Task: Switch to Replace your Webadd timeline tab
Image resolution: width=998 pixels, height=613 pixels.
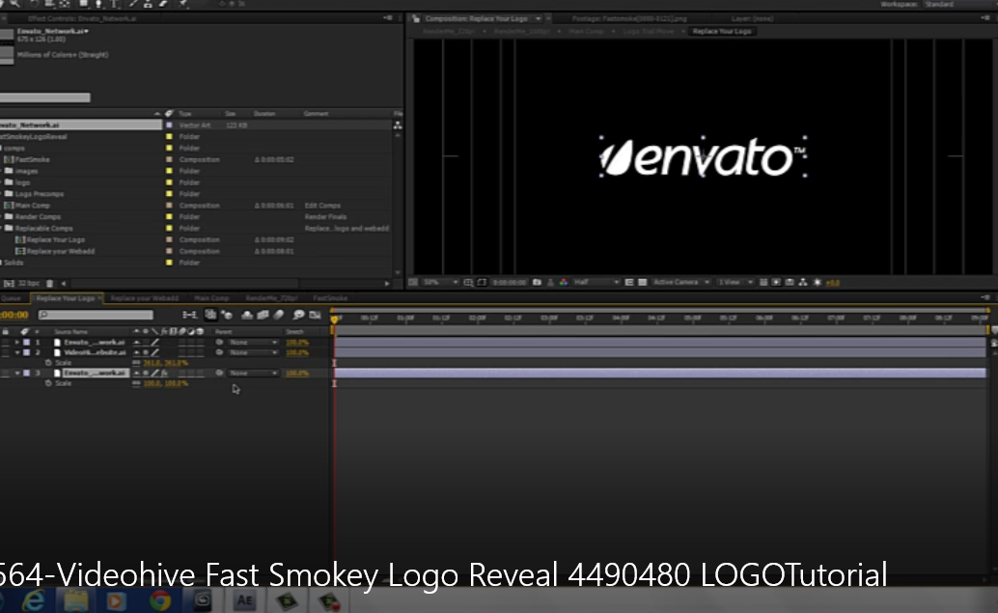Action: click(145, 298)
